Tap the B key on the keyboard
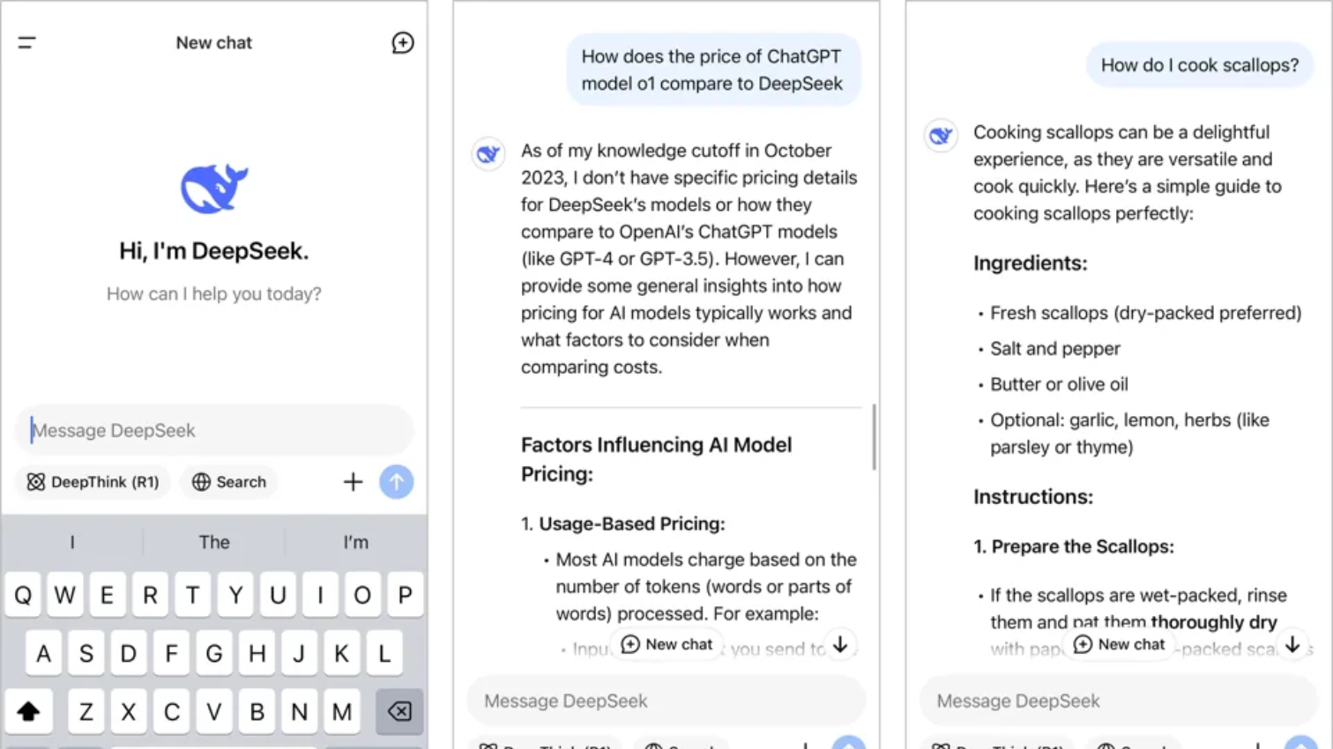This screenshot has height=749, width=1333. click(x=257, y=711)
